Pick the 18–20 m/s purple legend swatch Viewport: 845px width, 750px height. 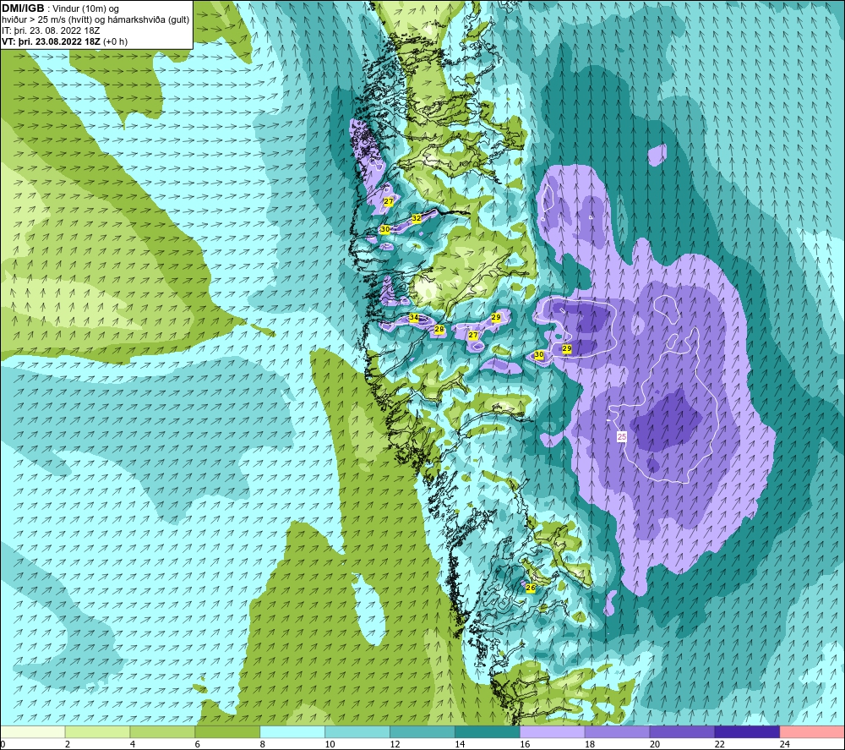pos(617,731)
